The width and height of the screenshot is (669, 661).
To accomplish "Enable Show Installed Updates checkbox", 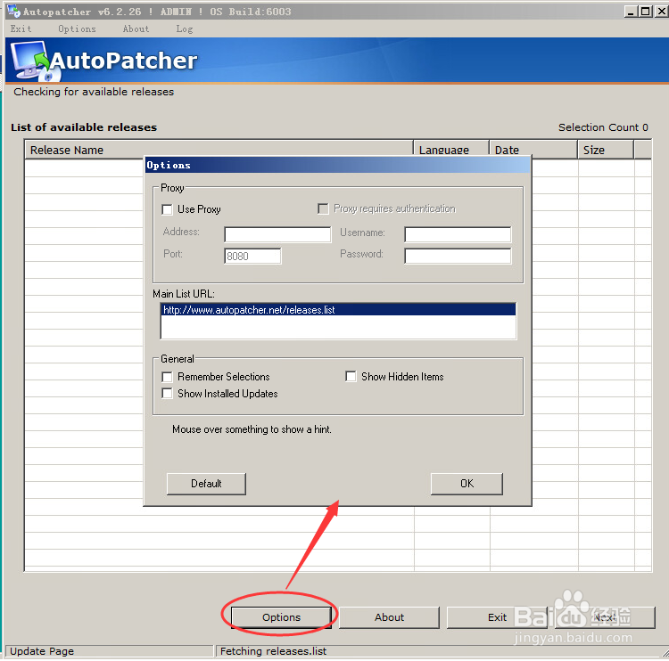I will click(x=167, y=394).
